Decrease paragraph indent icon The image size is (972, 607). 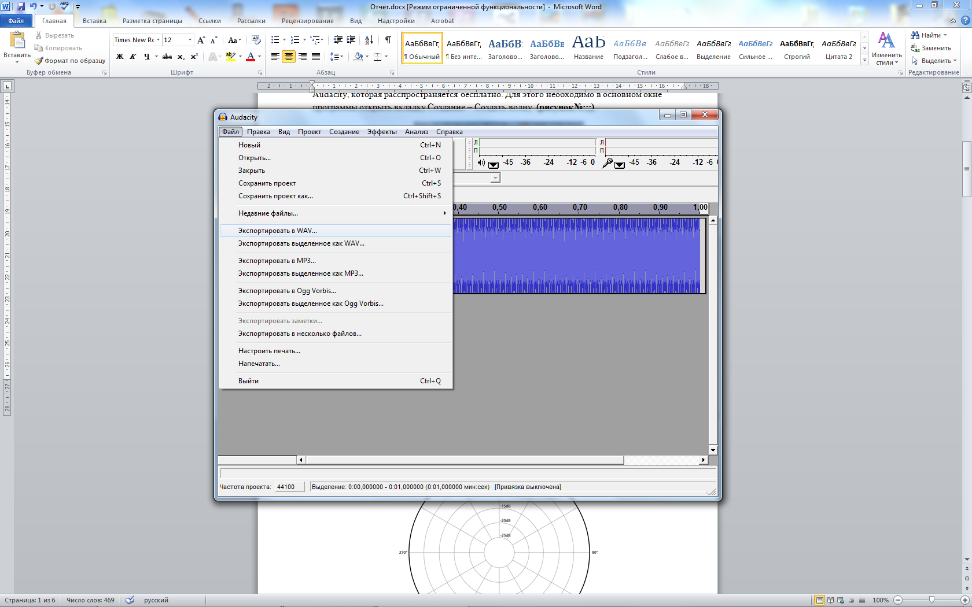tap(338, 40)
